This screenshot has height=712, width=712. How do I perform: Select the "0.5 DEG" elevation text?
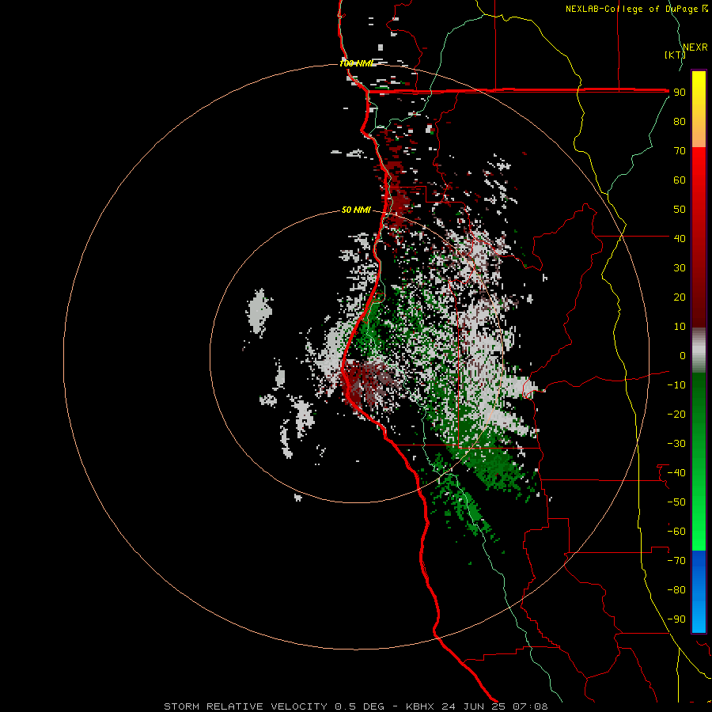click(360, 706)
